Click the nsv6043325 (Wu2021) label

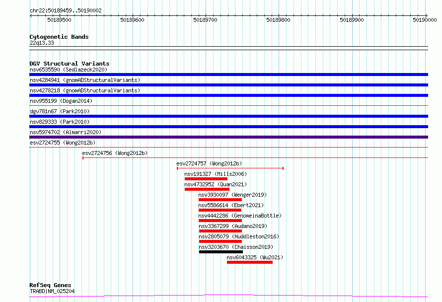(255, 257)
